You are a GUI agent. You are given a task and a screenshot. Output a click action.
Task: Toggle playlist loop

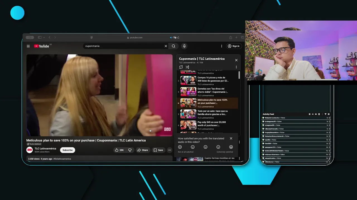[181, 67]
